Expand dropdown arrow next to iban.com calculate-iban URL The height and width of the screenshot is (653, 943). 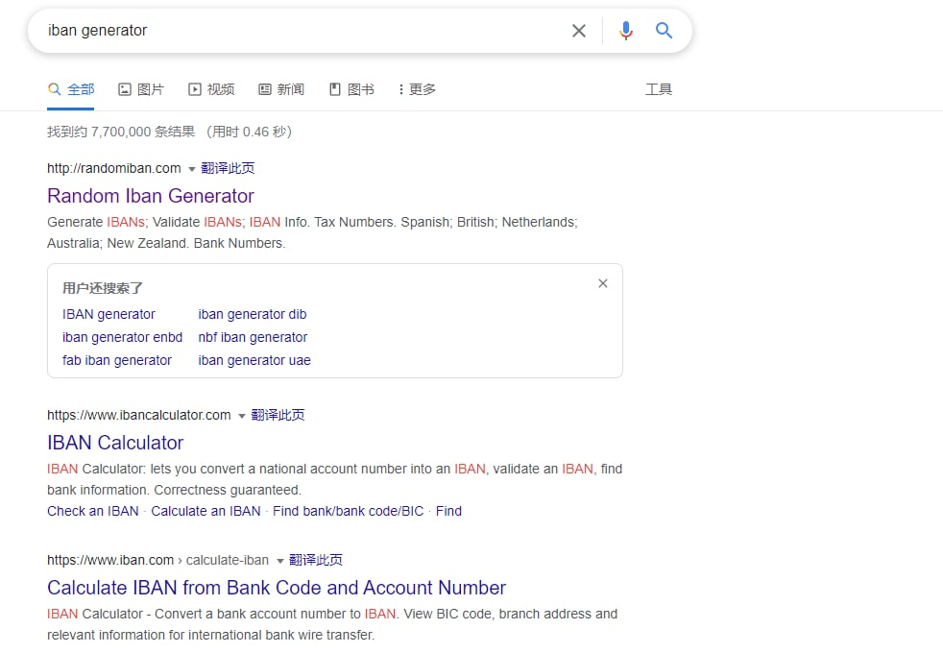(x=279, y=561)
